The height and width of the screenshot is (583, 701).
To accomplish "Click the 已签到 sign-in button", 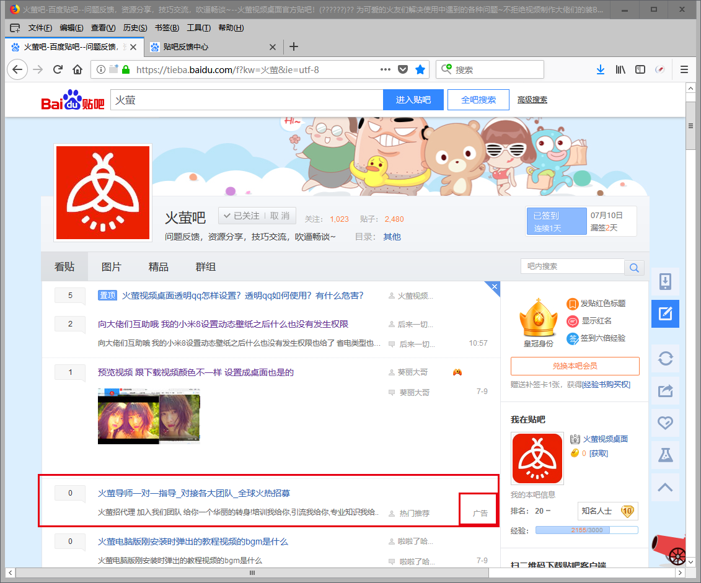I will (556, 221).
